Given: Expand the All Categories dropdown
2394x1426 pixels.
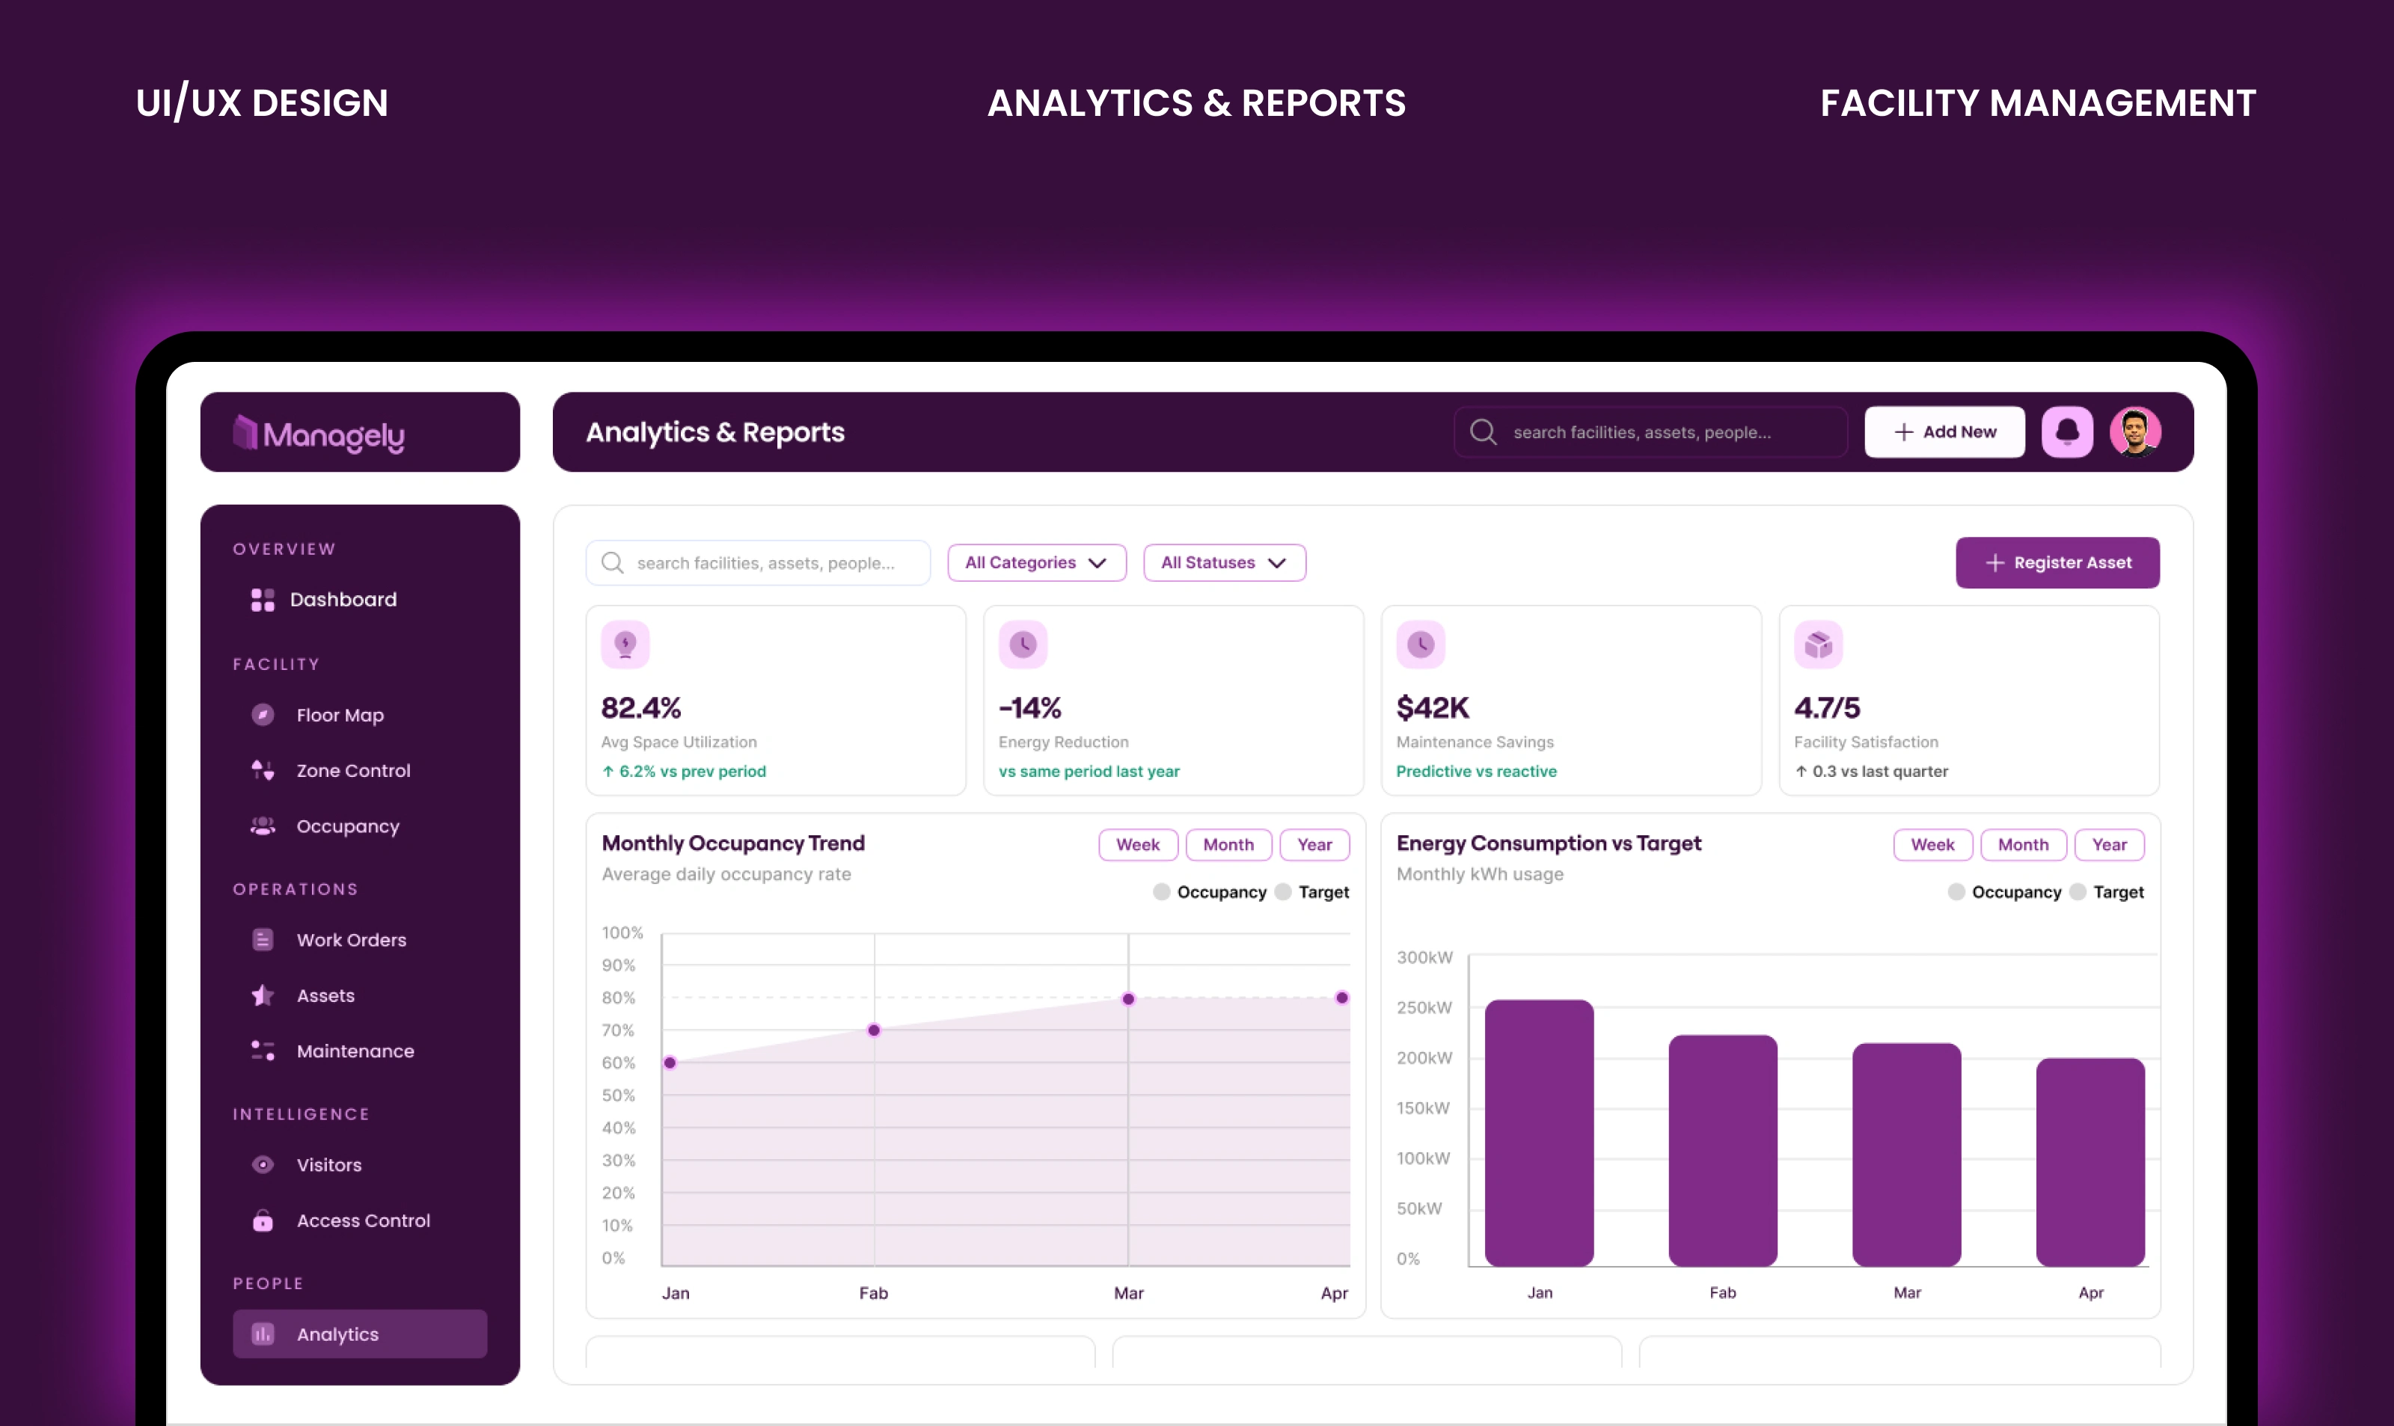Looking at the screenshot, I should [x=1037, y=562].
